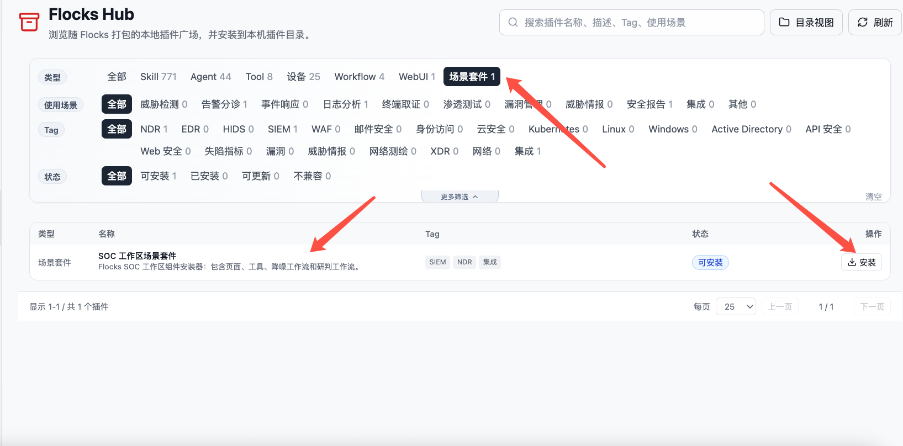Viewport: 903px width, 446px height.
Task: Filter by Agent 44 type
Action: pos(211,77)
